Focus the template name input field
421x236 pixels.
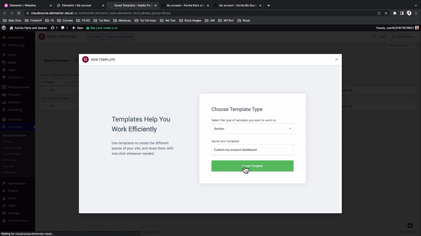(x=252, y=150)
